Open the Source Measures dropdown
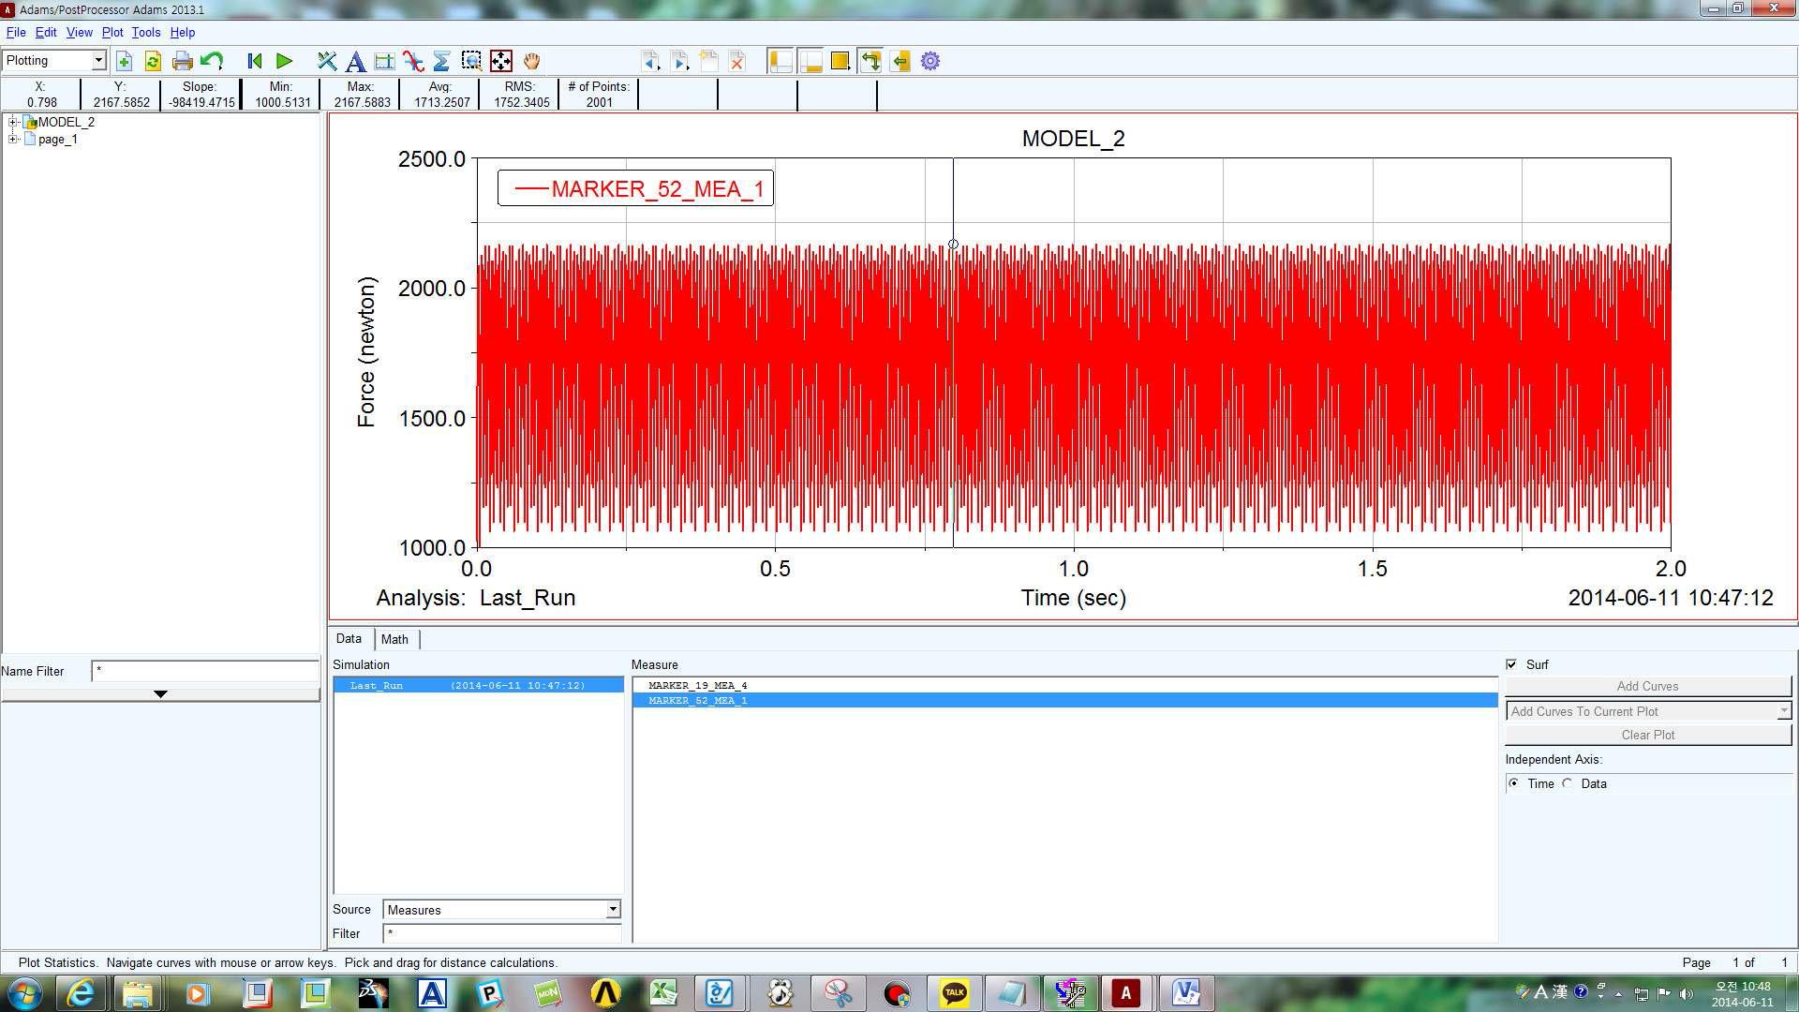1799x1012 pixels. [x=502, y=910]
